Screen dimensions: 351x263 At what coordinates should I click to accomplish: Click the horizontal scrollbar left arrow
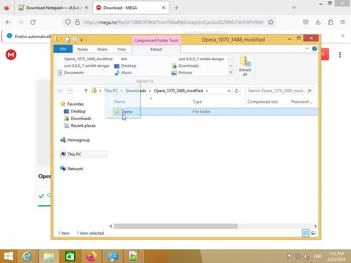tap(111, 226)
